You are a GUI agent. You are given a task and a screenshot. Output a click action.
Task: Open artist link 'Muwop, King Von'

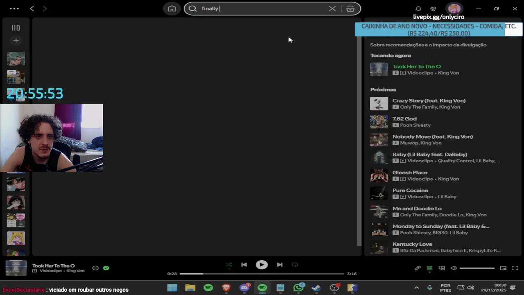click(x=420, y=143)
